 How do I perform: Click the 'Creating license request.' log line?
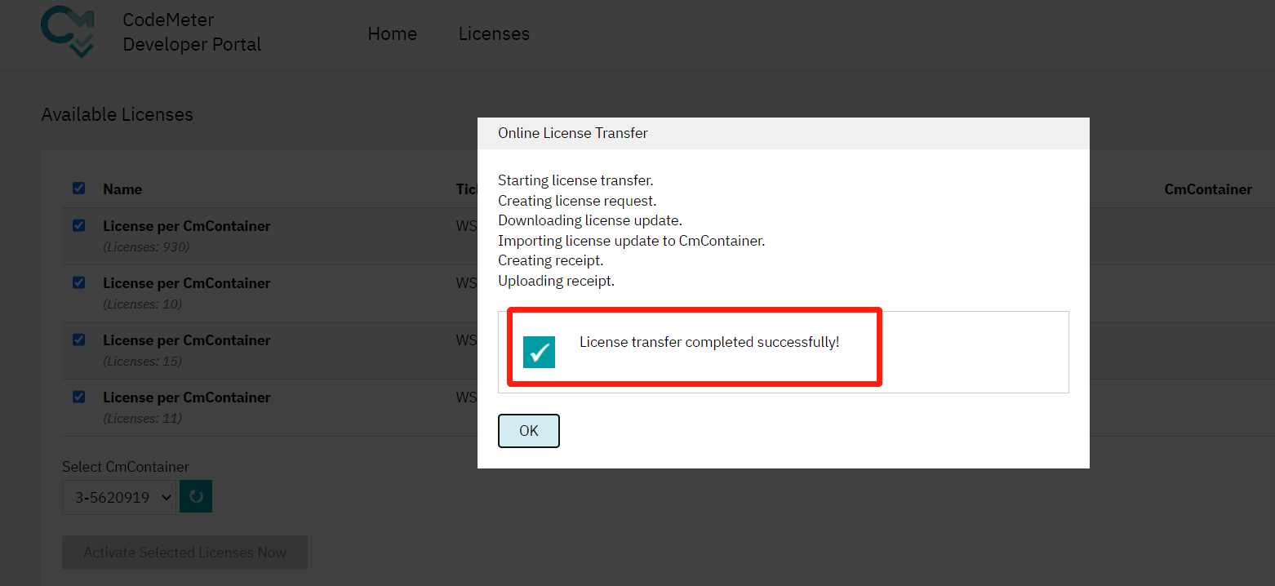coord(577,201)
